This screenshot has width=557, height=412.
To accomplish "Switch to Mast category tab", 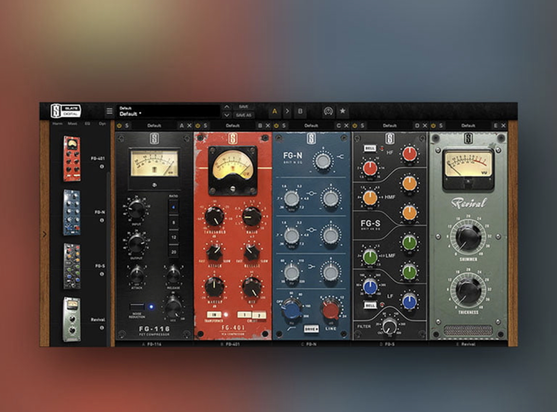I will (x=72, y=124).
